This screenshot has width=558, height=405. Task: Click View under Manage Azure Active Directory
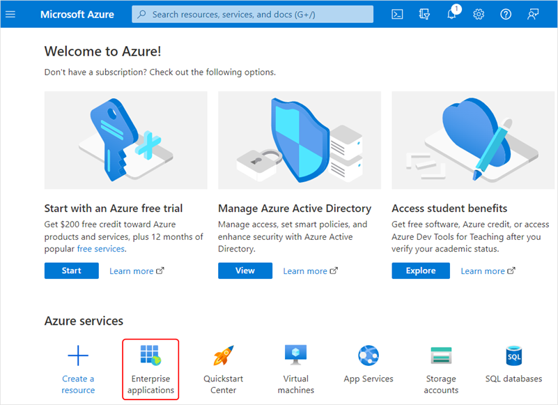pos(245,270)
